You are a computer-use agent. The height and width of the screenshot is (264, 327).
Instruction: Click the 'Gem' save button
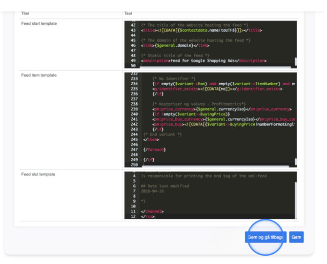pos(296,237)
